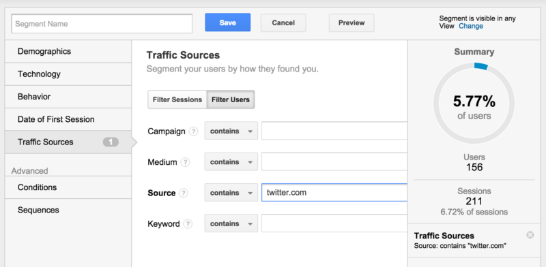546x267 pixels.
Task: Open the Source contains dropdown
Action: pos(231,193)
